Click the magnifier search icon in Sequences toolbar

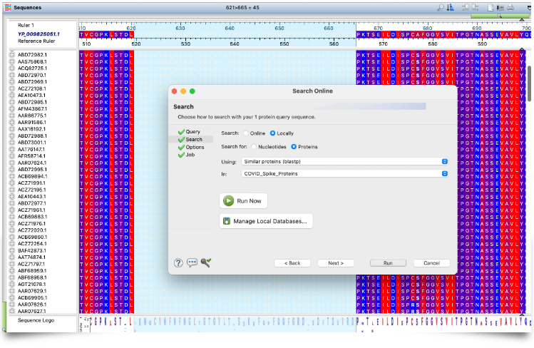click(441, 7)
